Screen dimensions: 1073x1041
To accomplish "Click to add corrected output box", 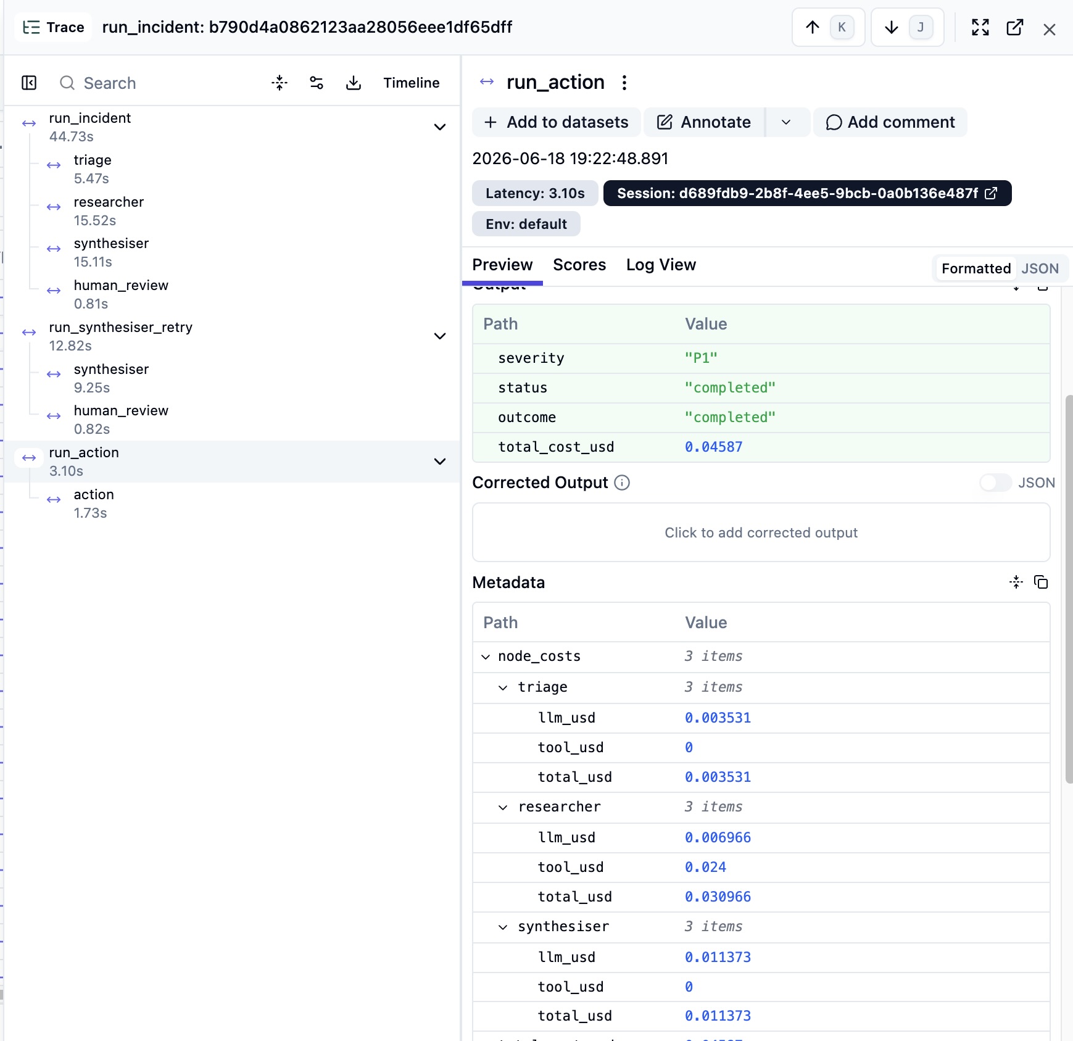I will 761,533.
